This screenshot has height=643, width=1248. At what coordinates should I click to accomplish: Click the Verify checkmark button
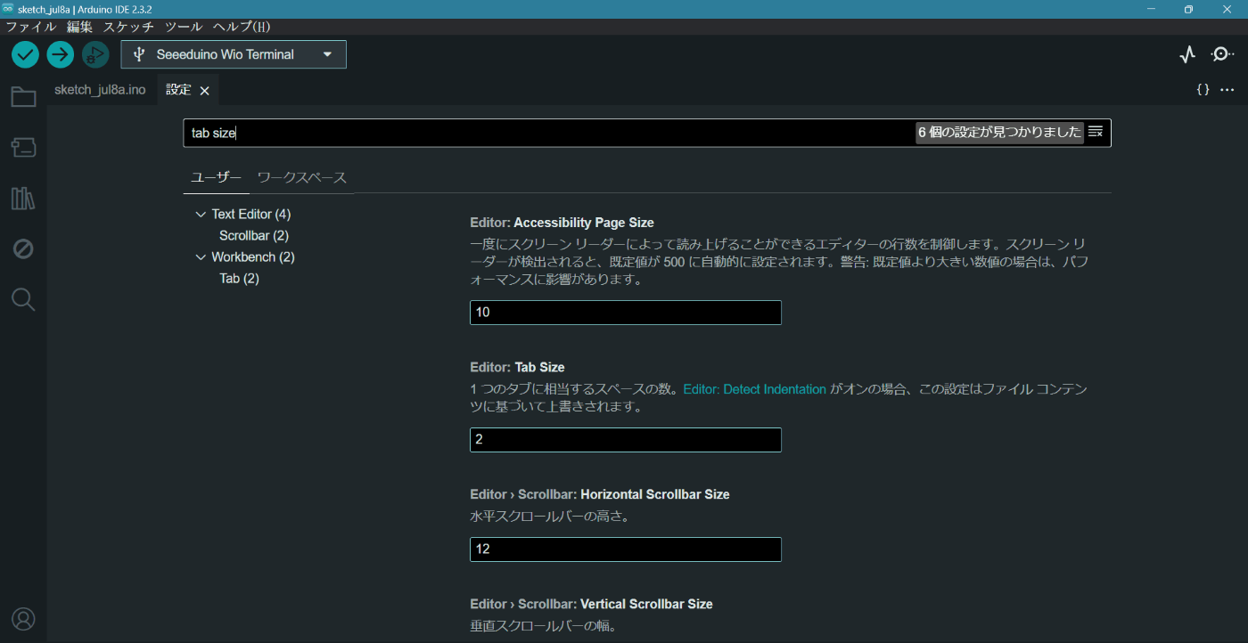tap(25, 54)
